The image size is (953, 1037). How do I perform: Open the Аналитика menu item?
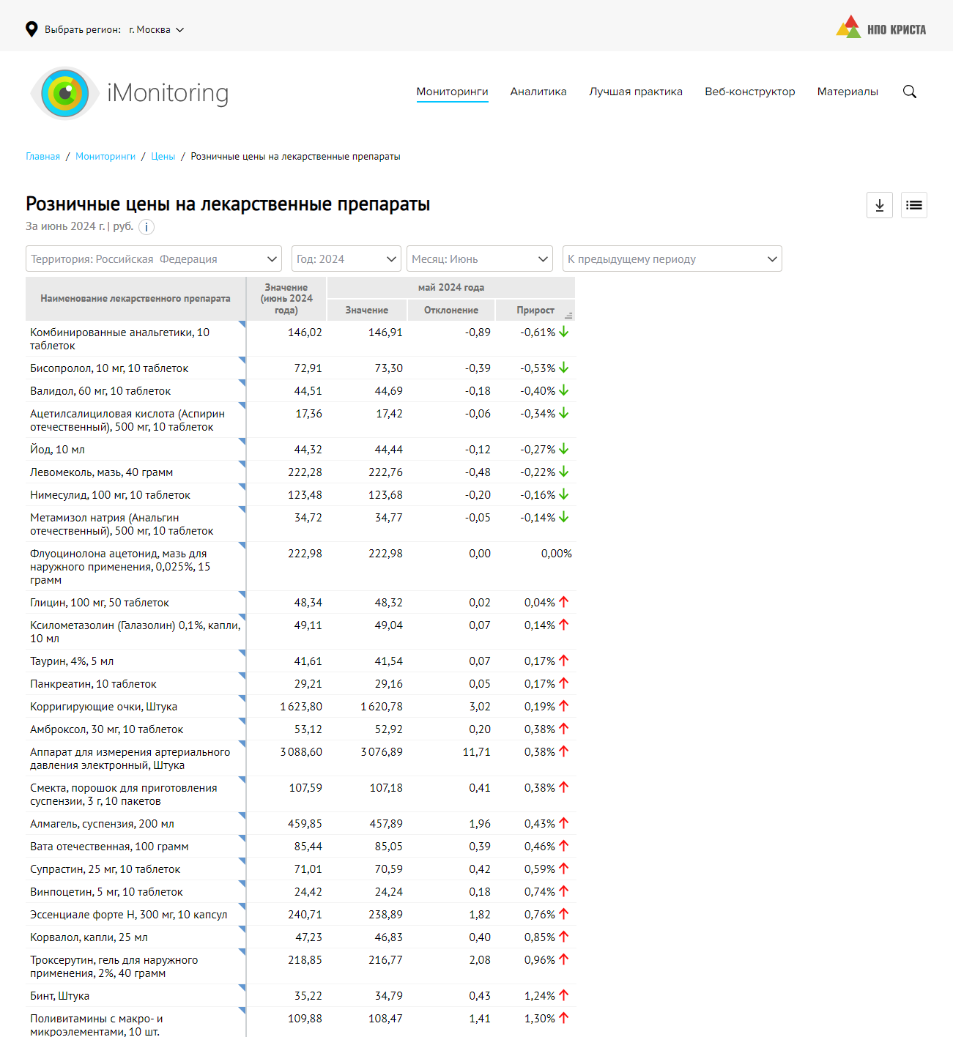538,92
